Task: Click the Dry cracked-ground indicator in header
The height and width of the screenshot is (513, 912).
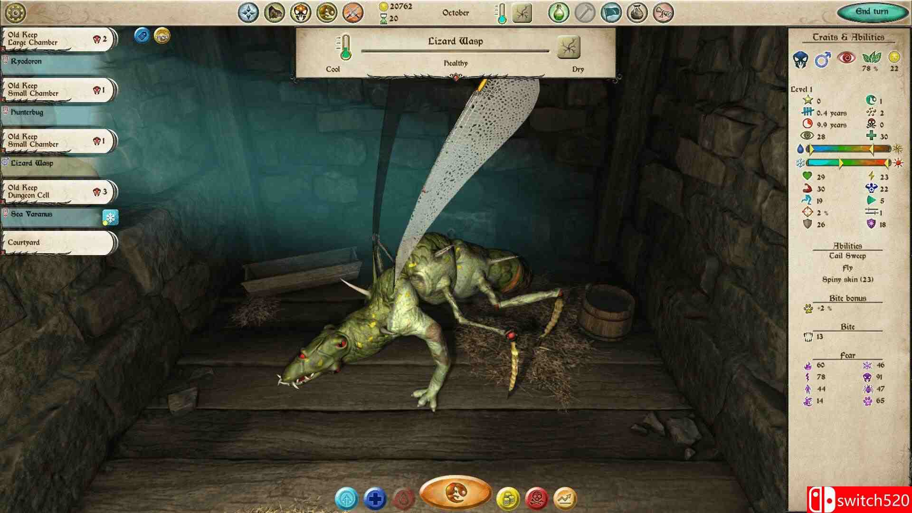Action: point(569,47)
